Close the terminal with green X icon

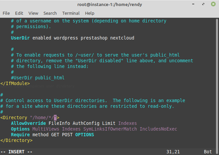point(213,4)
